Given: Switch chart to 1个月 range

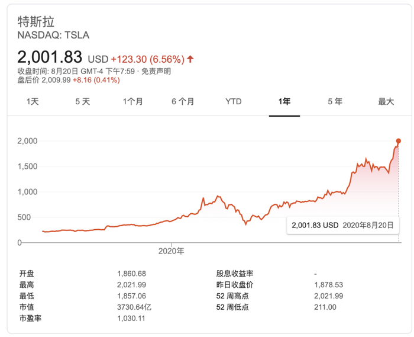Looking at the screenshot, I should click(133, 101).
